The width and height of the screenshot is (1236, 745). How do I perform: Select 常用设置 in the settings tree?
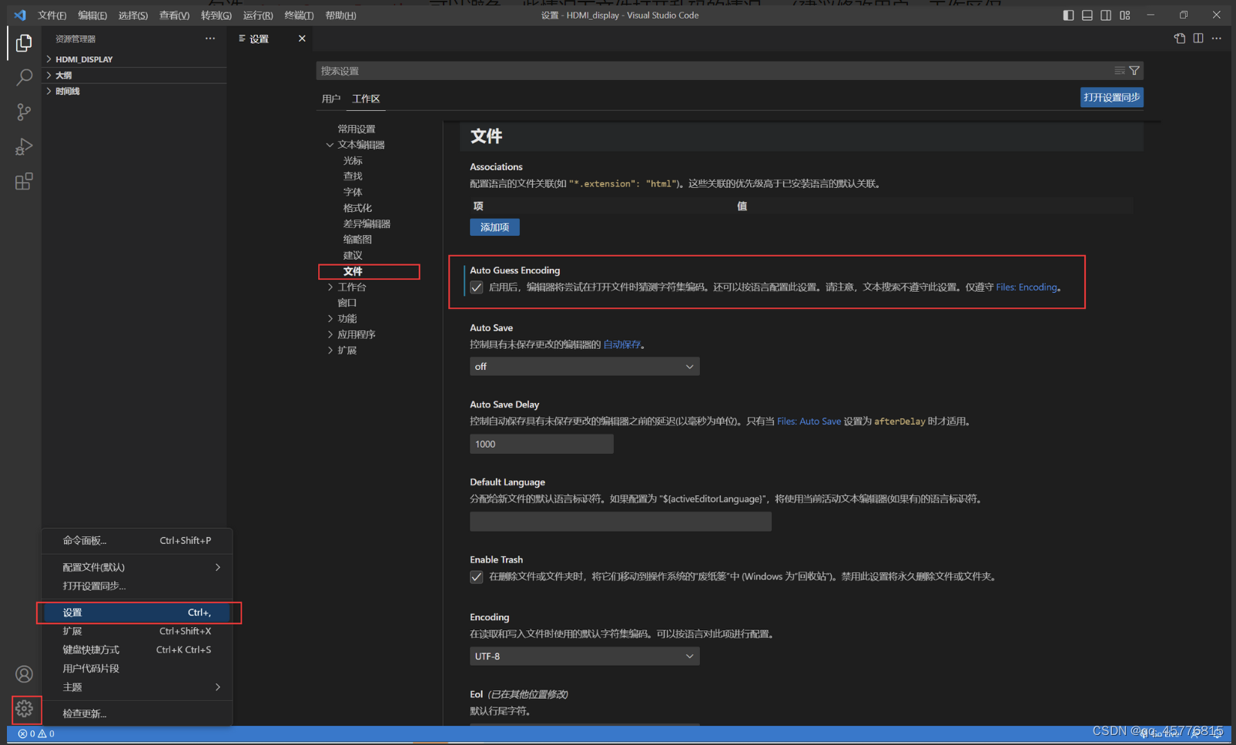(x=357, y=129)
